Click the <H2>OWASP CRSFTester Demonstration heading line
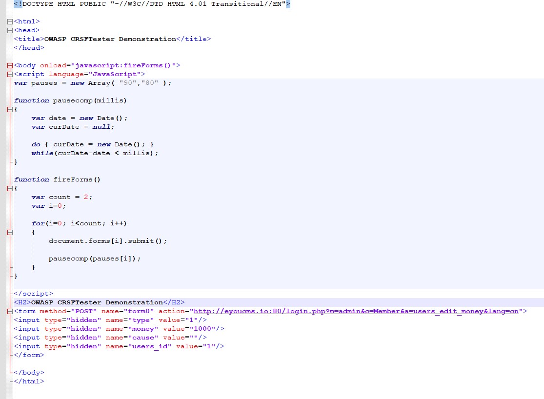The image size is (544, 399). point(99,302)
